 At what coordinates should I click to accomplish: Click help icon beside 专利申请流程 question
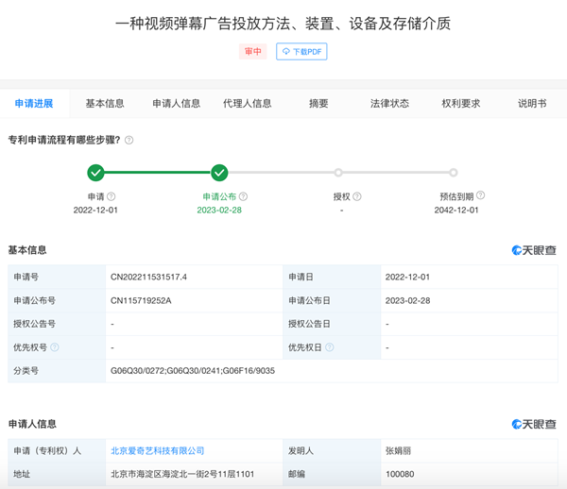pyautogui.click(x=129, y=141)
